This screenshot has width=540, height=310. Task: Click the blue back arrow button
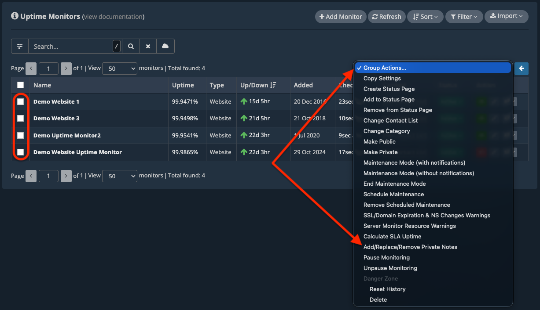pos(522,68)
